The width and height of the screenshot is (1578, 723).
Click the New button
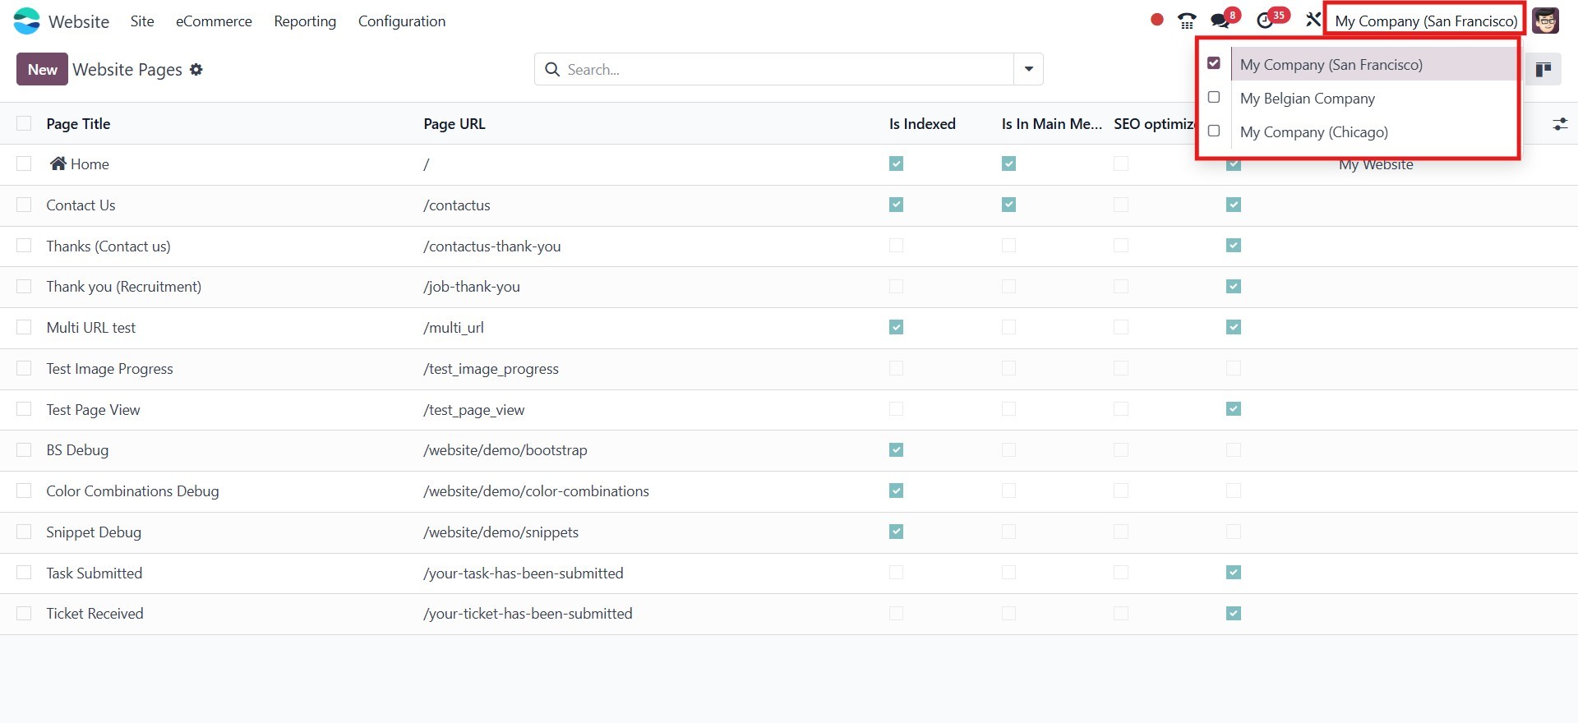tap(42, 70)
